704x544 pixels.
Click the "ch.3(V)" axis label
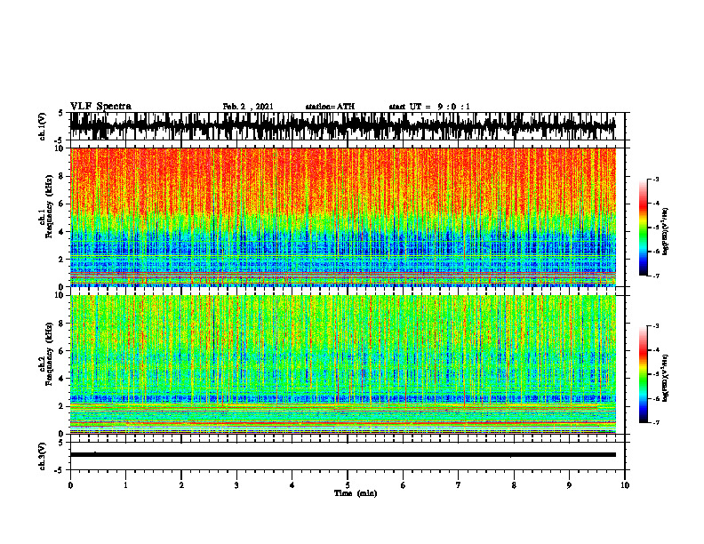[x=42, y=456]
